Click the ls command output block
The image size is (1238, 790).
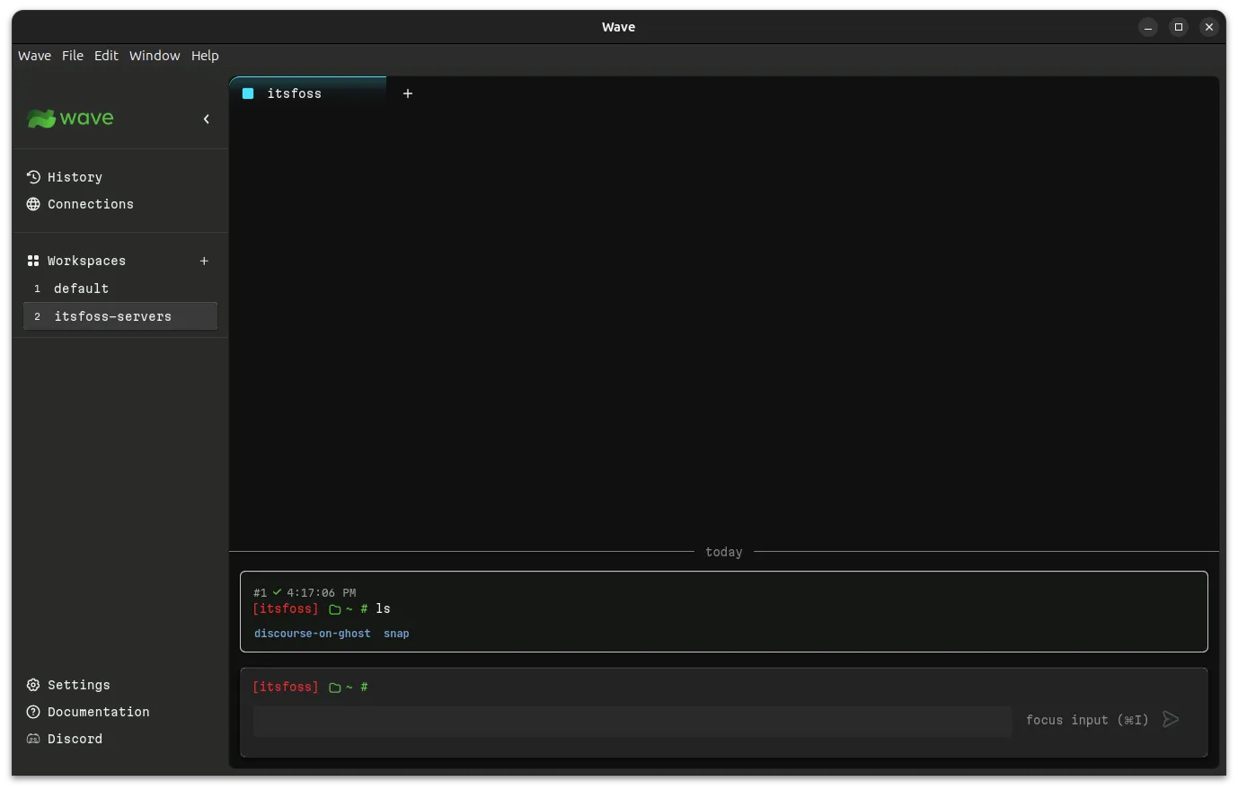point(723,611)
